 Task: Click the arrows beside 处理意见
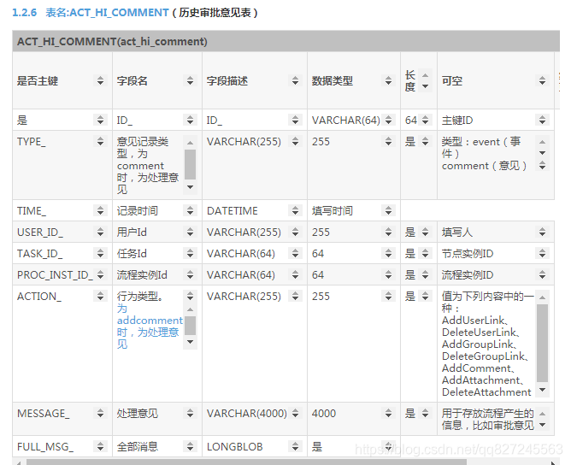point(190,414)
